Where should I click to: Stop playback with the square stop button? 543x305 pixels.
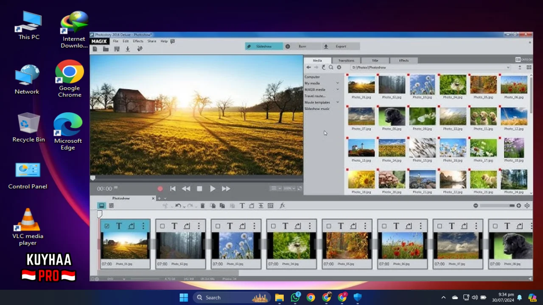pos(199,189)
